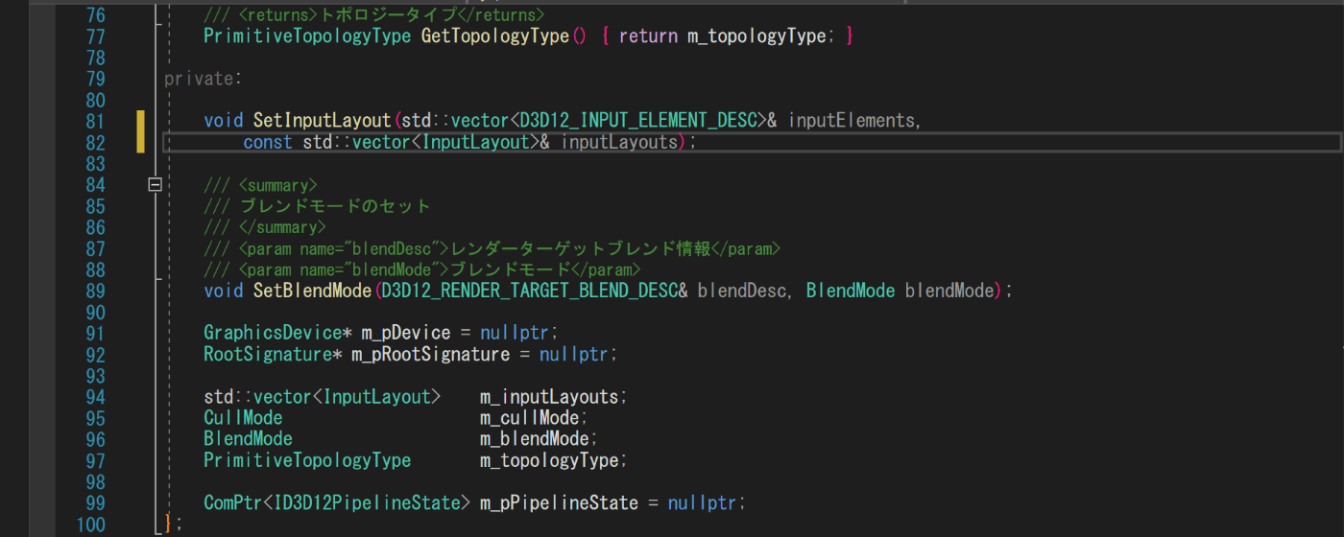Place cursor on the private: access specifier
1344x537 pixels.
[204, 79]
